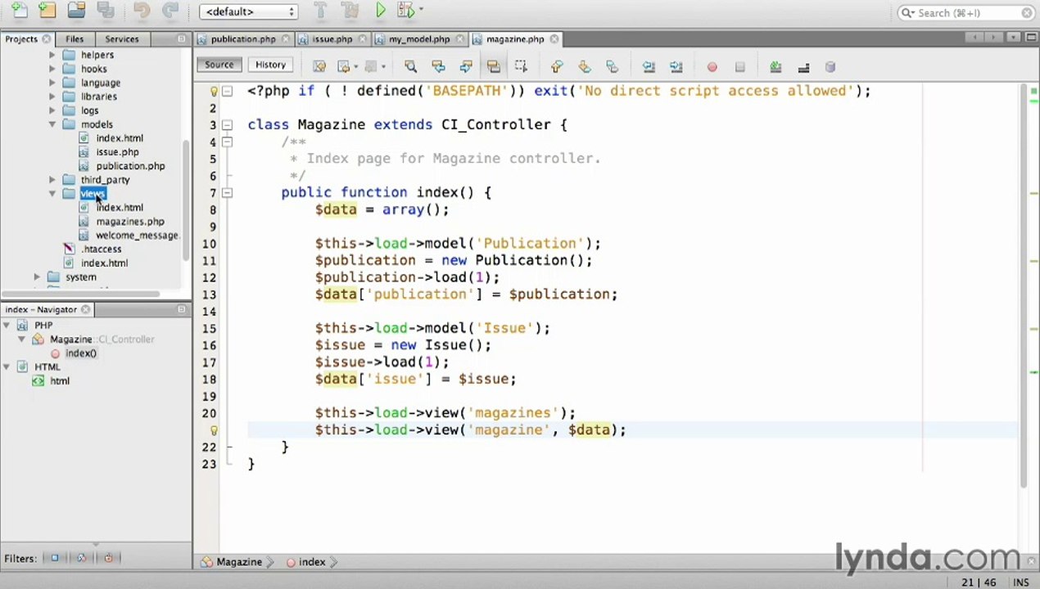Viewport: 1040px width, 589px height.
Task: Select index() method in Navigator
Action: pyautogui.click(x=80, y=353)
